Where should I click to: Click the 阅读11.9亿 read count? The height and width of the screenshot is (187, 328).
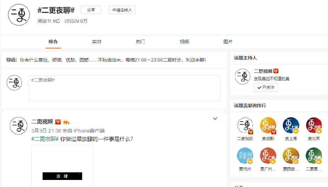(x=49, y=21)
